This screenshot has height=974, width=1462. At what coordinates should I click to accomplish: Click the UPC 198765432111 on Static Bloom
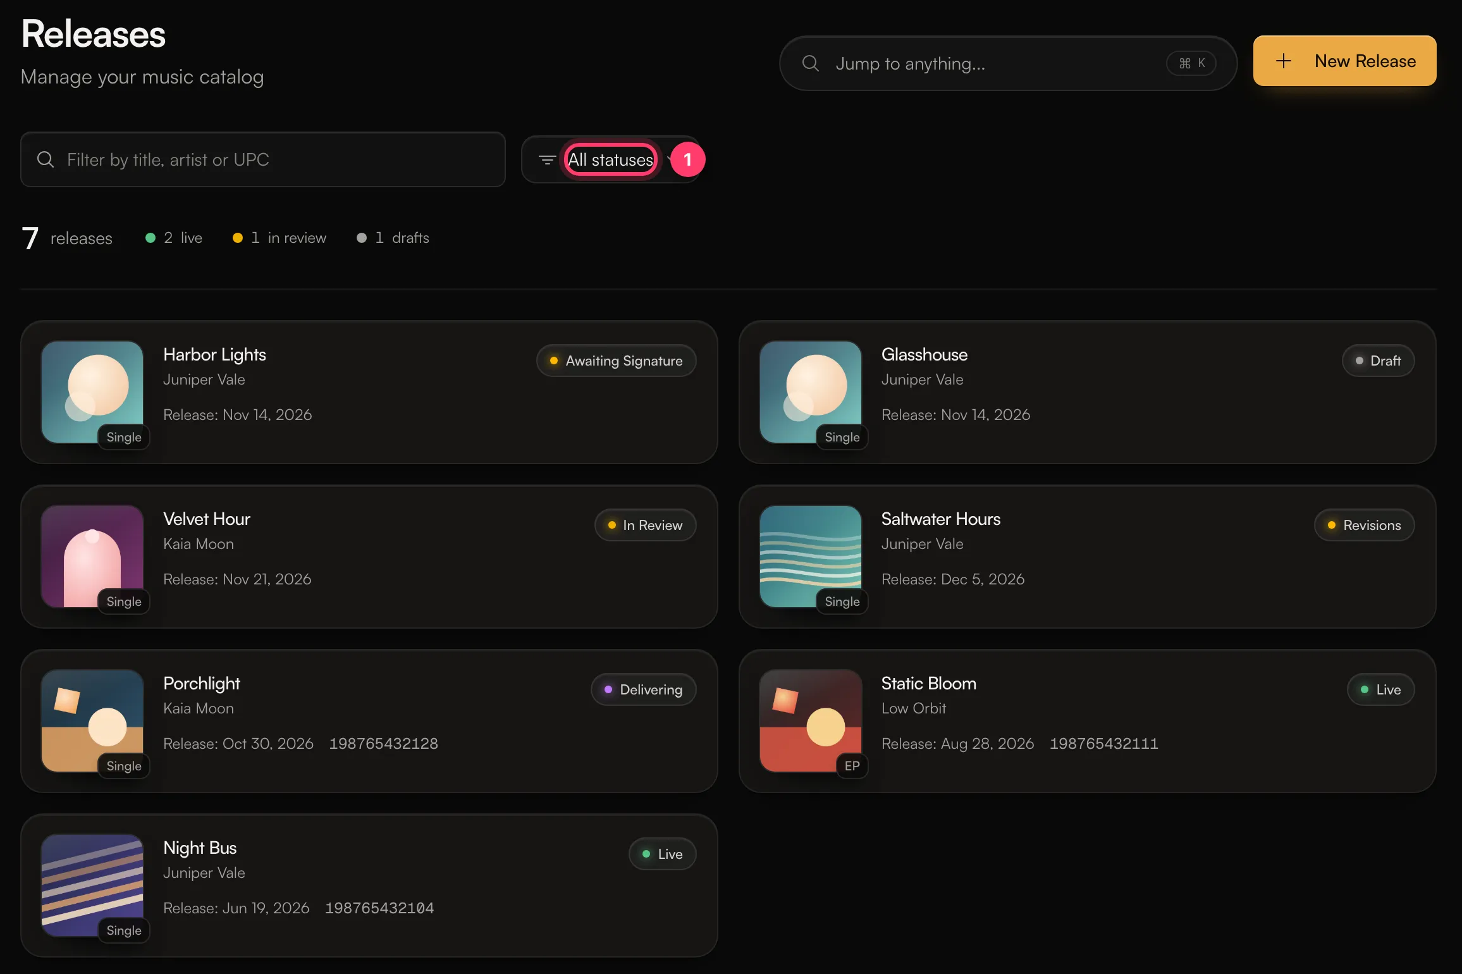pos(1104,744)
